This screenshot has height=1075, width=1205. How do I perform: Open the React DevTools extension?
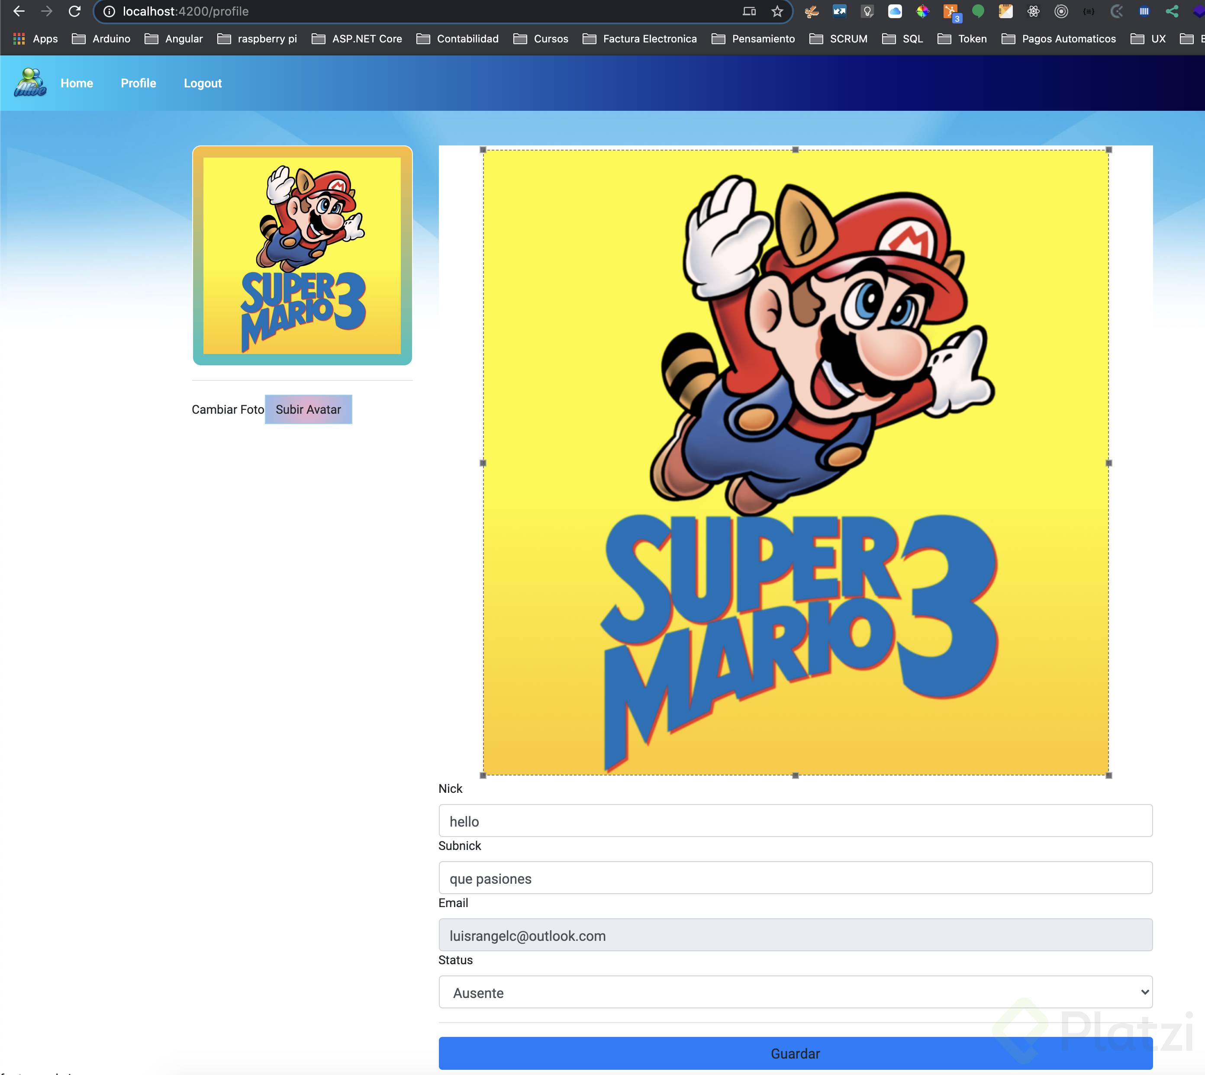click(x=1033, y=11)
